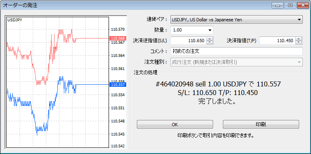This screenshot has height=154, width=311.
Task: Decrease the S/L value with down arrow
Action: (210, 43)
